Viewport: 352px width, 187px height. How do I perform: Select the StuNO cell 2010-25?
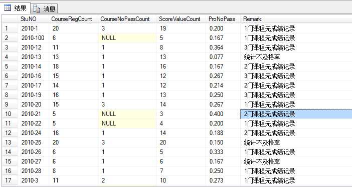(x=34, y=142)
